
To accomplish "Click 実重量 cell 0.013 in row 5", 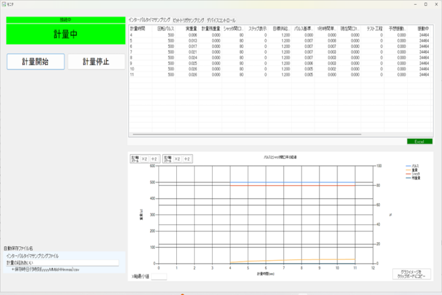I will point(193,40).
